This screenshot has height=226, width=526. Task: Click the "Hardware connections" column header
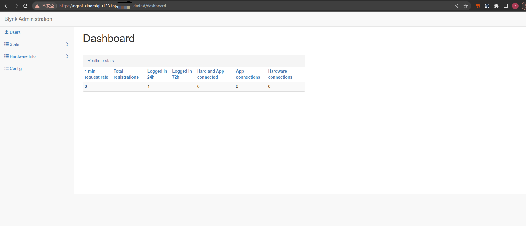point(280,74)
